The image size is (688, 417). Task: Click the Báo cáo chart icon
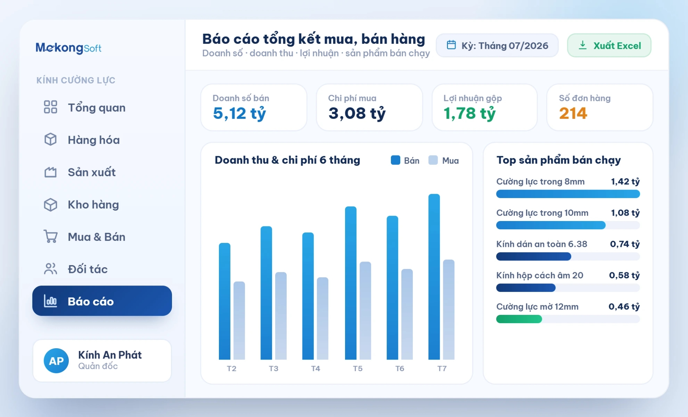tap(51, 301)
